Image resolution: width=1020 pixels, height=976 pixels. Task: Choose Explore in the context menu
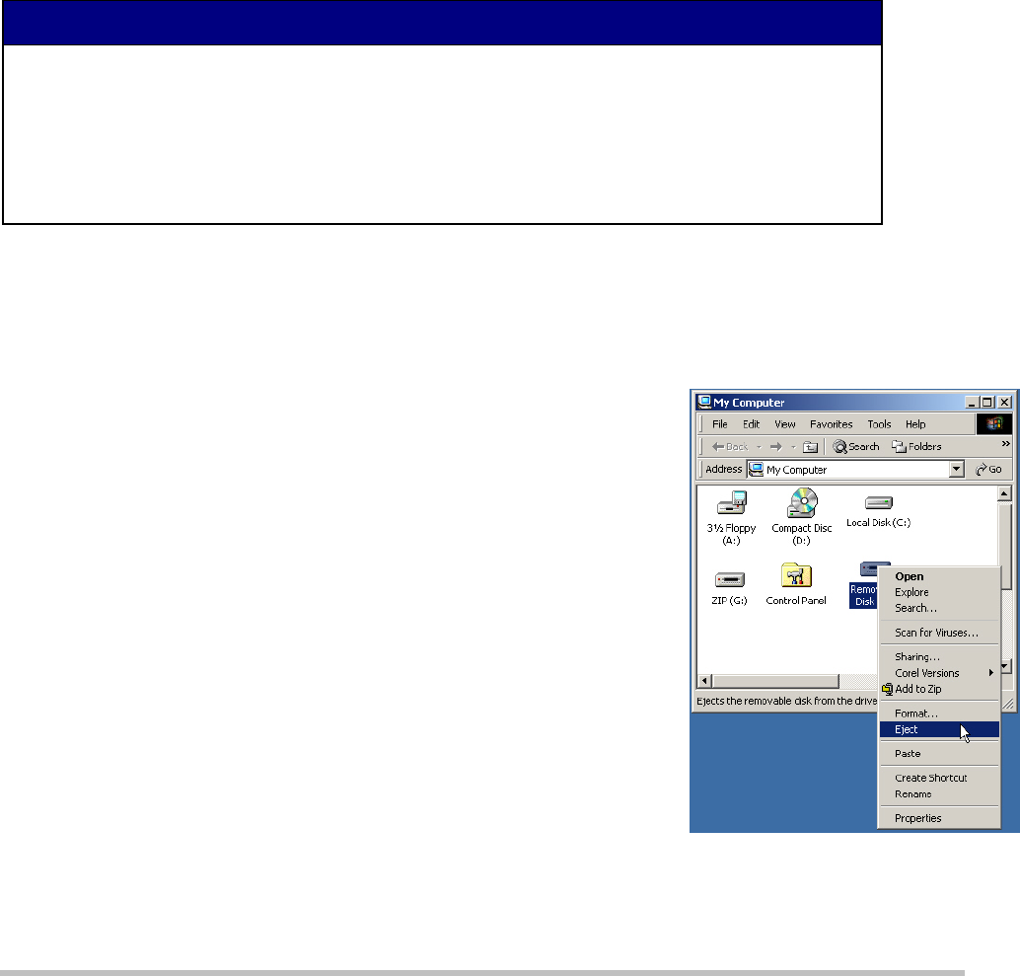[939, 592]
